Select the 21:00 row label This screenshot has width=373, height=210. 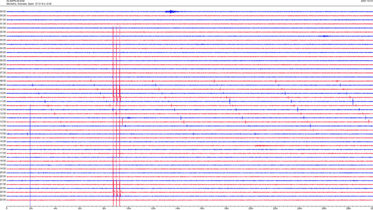point(3,180)
